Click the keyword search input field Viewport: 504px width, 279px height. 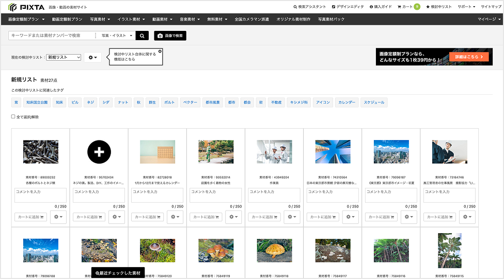(x=52, y=36)
